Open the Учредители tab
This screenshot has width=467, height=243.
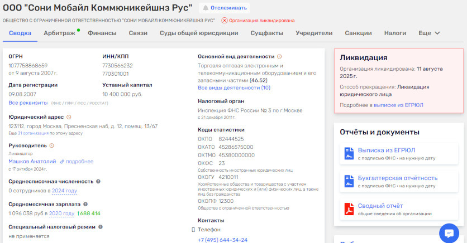click(314, 33)
